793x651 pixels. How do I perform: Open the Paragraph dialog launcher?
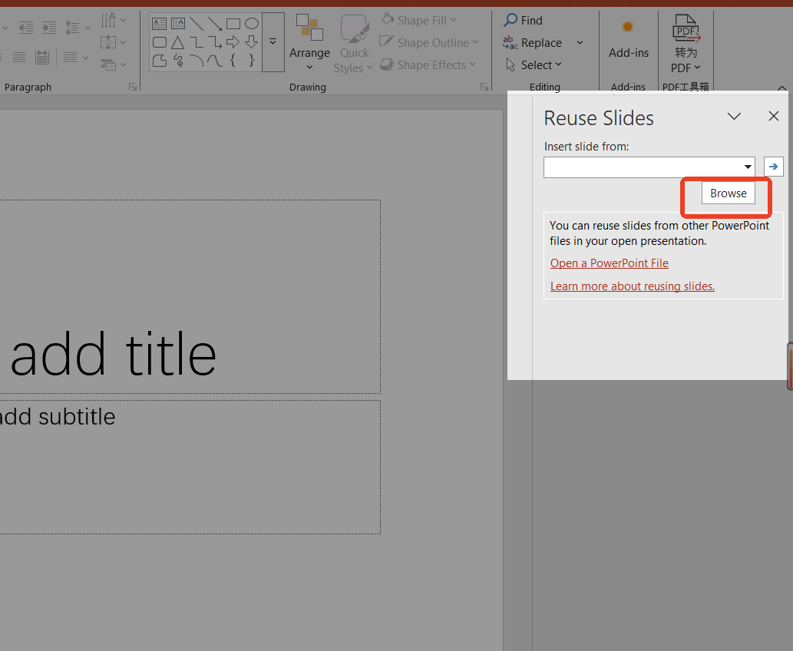coord(132,87)
